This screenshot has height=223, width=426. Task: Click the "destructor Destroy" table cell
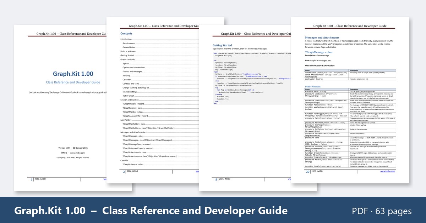tap(327, 79)
